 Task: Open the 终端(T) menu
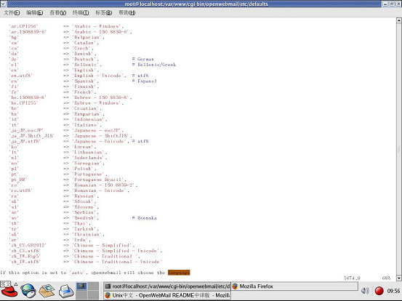(81, 12)
